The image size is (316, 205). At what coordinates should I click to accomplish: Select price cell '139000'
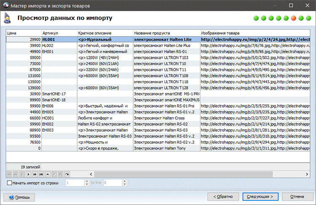pyautogui.click(x=24, y=88)
